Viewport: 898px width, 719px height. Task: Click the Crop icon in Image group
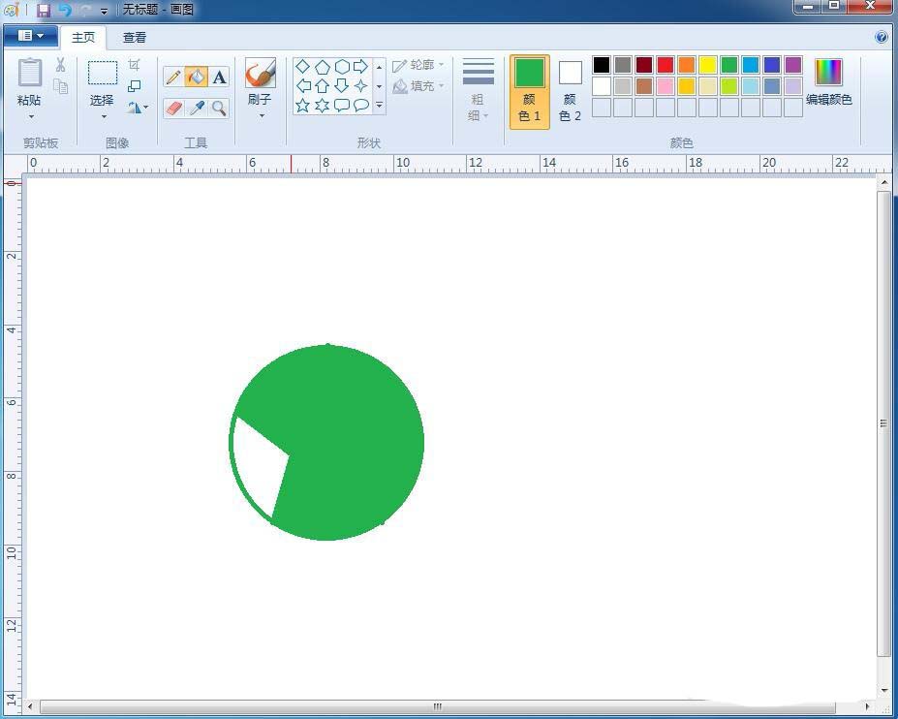tap(135, 65)
